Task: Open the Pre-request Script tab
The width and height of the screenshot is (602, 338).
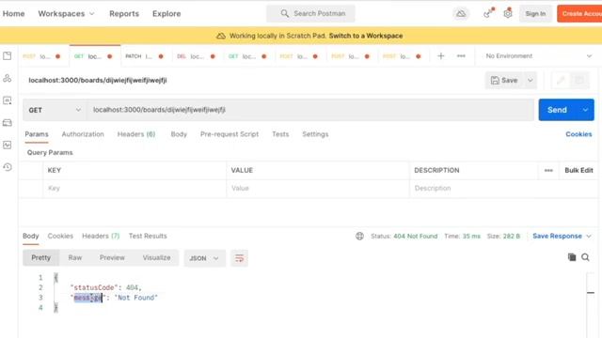Action: tap(230, 134)
